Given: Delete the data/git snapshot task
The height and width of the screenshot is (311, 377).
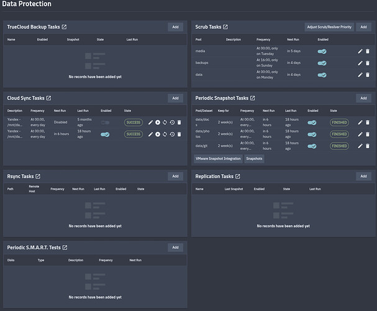Looking at the screenshot, I should click(x=367, y=146).
